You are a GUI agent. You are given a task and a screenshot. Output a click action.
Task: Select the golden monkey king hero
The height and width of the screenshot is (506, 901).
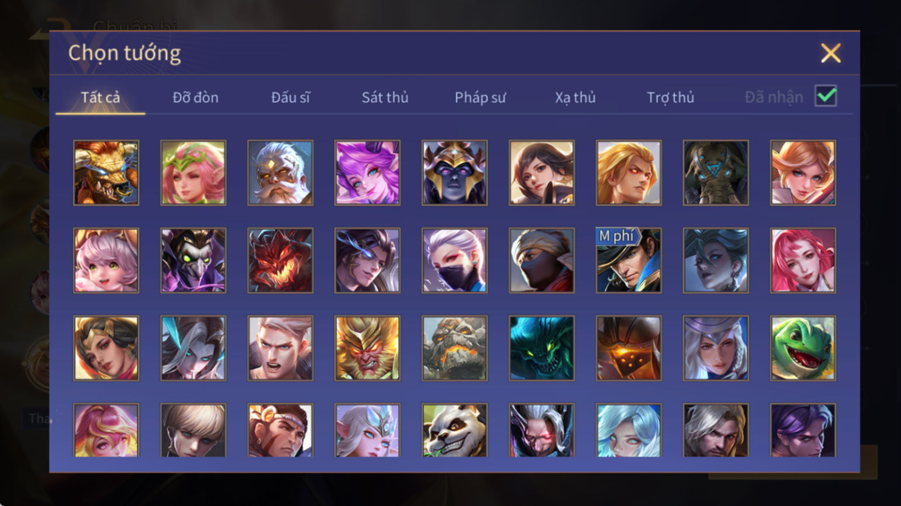pyautogui.click(x=367, y=348)
